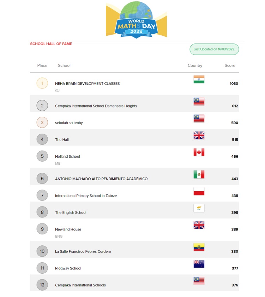Click the number 12 place badge
This screenshot has width=265, height=297.
click(42, 285)
